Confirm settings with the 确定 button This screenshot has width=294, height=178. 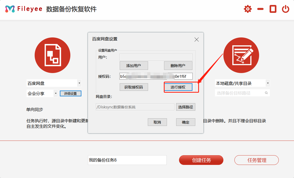(186, 122)
